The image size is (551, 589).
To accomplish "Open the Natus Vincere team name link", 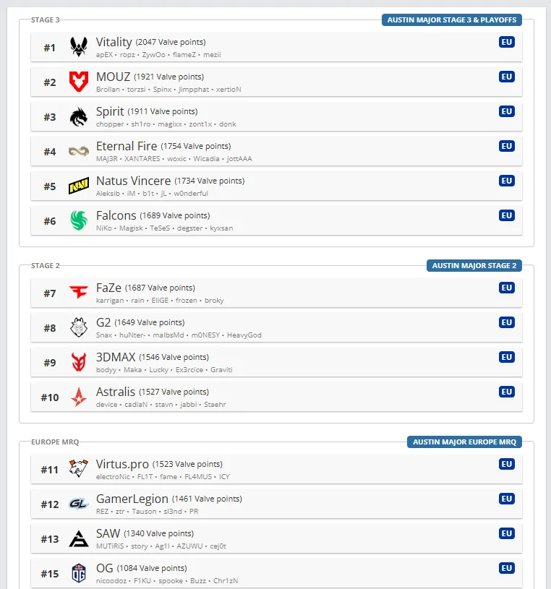I will pos(134,181).
